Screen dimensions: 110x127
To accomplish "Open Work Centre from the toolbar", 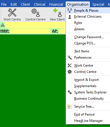I will [x=12, y=15].
